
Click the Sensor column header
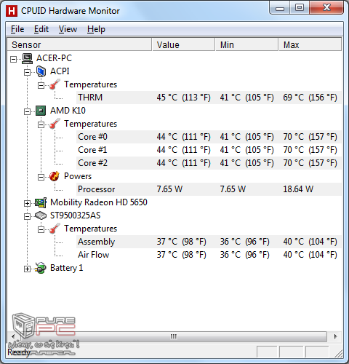point(79,44)
